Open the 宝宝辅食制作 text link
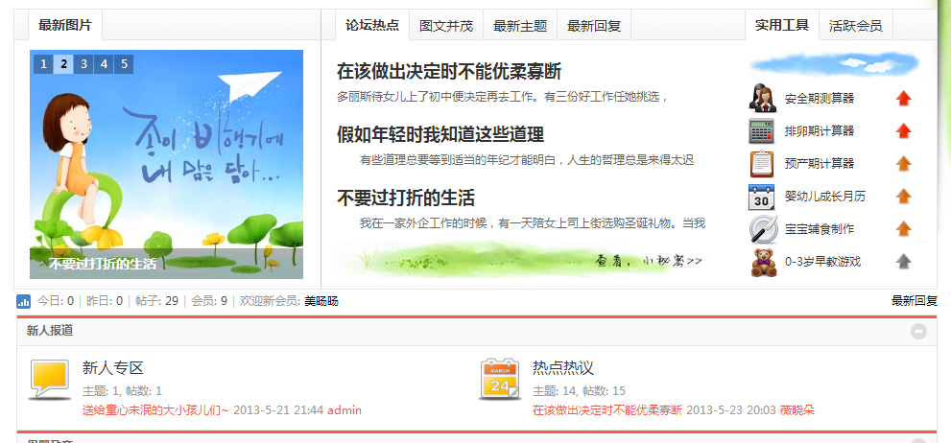 point(820,229)
